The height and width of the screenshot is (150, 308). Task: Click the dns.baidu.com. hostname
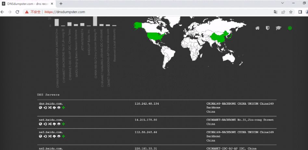point(51,104)
